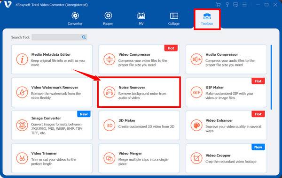Go to the Collage tab
This screenshot has height=178, width=282.
[x=174, y=18]
